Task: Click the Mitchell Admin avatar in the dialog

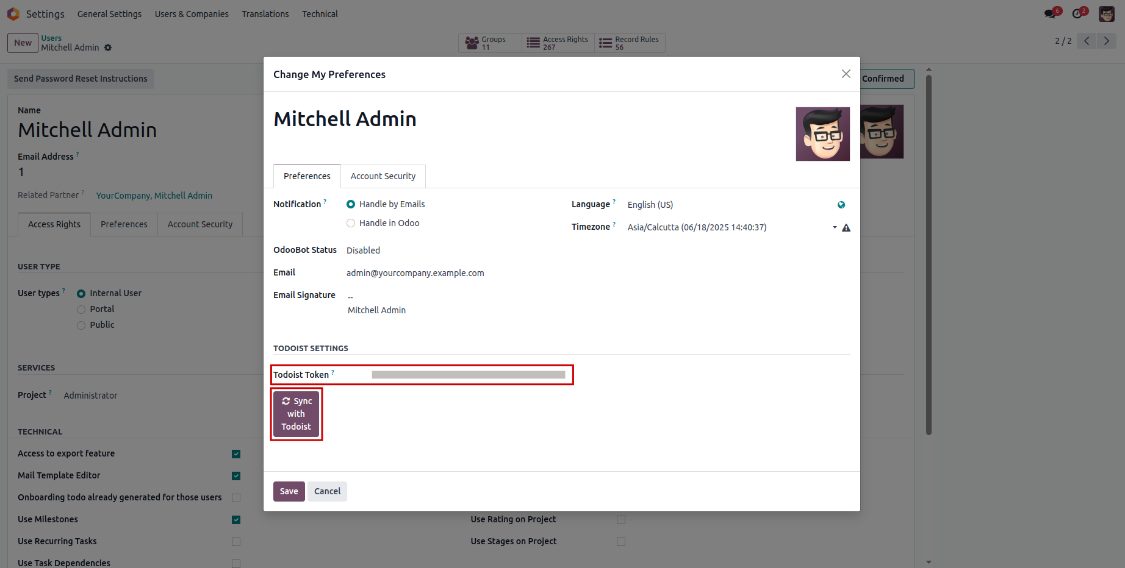Action: click(823, 134)
